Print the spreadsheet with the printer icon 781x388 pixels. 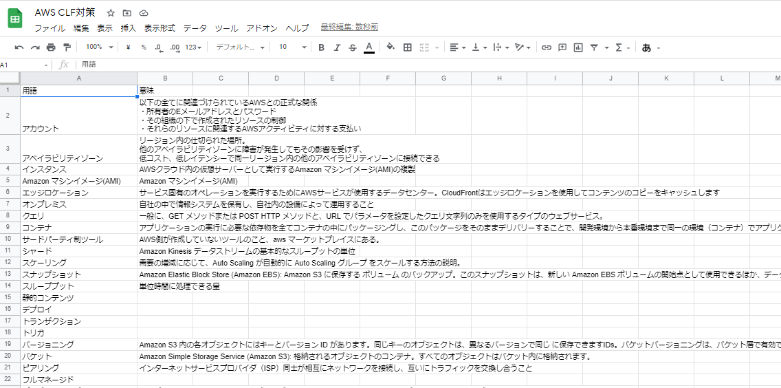coord(51,47)
